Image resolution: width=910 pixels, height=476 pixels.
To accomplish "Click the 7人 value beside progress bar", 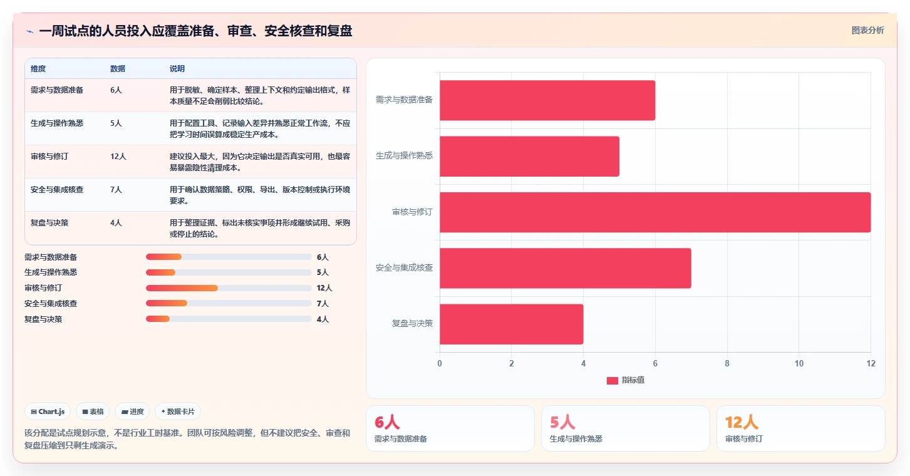I will pyautogui.click(x=323, y=304).
